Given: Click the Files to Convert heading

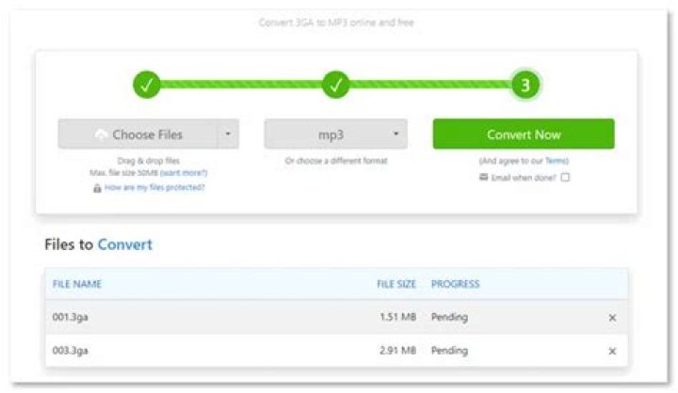Looking at the screenshot, I should 99,244.
